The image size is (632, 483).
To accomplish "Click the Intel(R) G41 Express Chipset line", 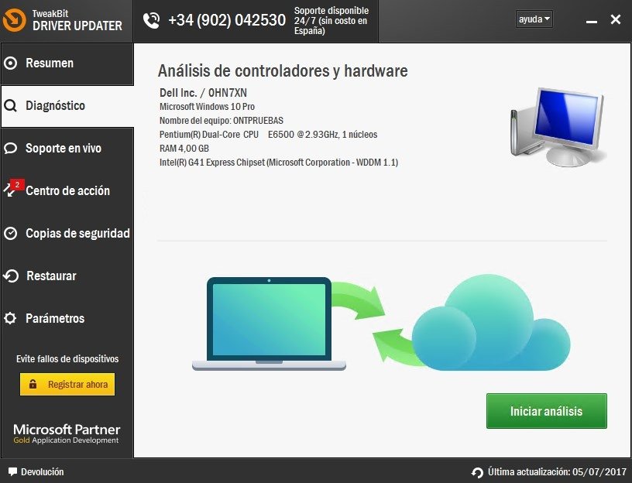I will click(x=279, y=163).
